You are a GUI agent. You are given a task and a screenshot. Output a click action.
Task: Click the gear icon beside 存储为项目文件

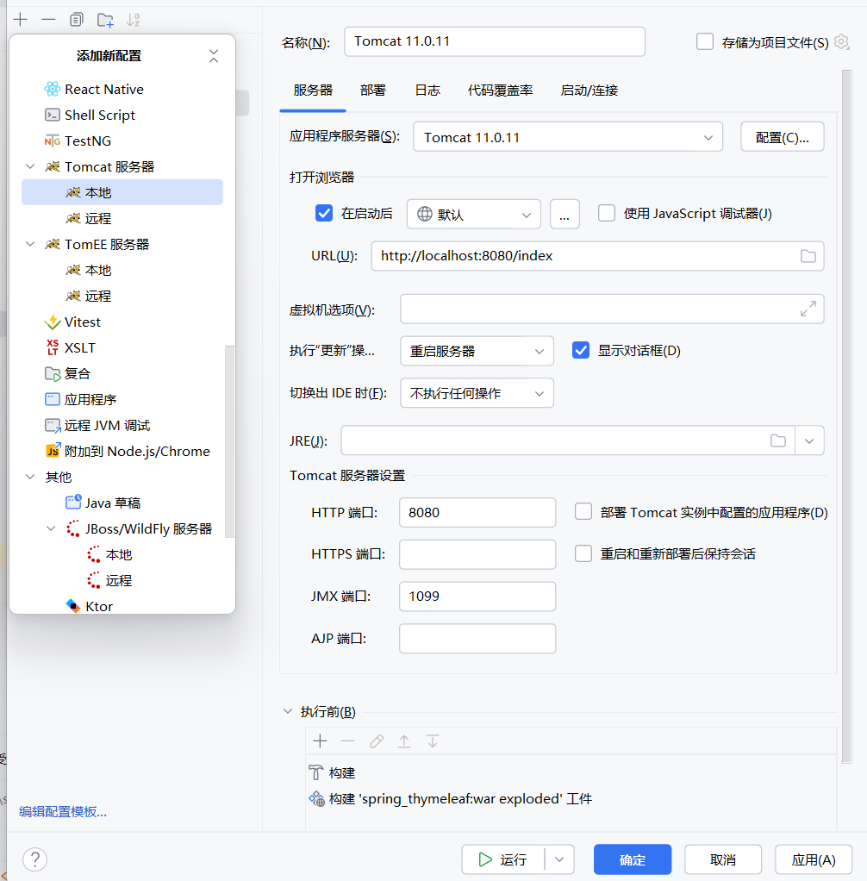point(841,41)
